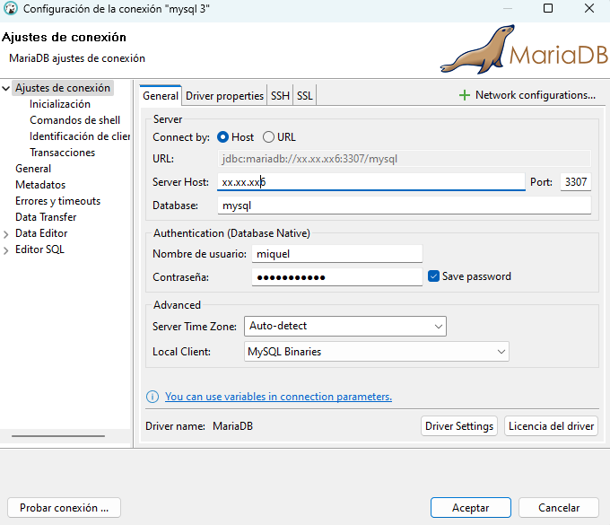Switch to the SSL tab
This screenshot has width=610, height=525.
tap(305, 96)
